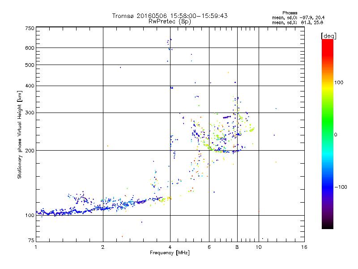Click the 4 x-axis tick label
Viewport: 358px width, 269px height.
[170, 247]
